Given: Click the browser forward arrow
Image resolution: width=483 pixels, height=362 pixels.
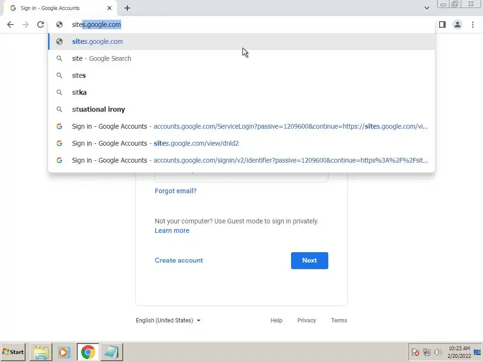Looking at the screenshot, I should pos(25,25).
